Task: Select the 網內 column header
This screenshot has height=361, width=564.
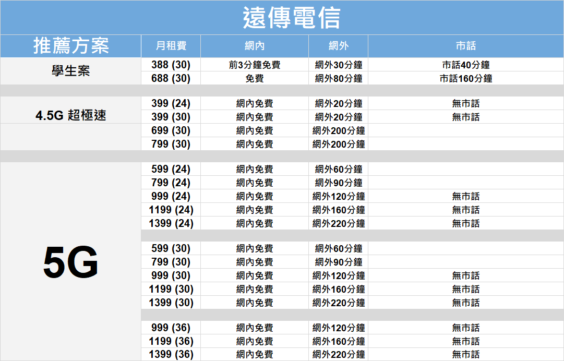Action: pos(255,46)
